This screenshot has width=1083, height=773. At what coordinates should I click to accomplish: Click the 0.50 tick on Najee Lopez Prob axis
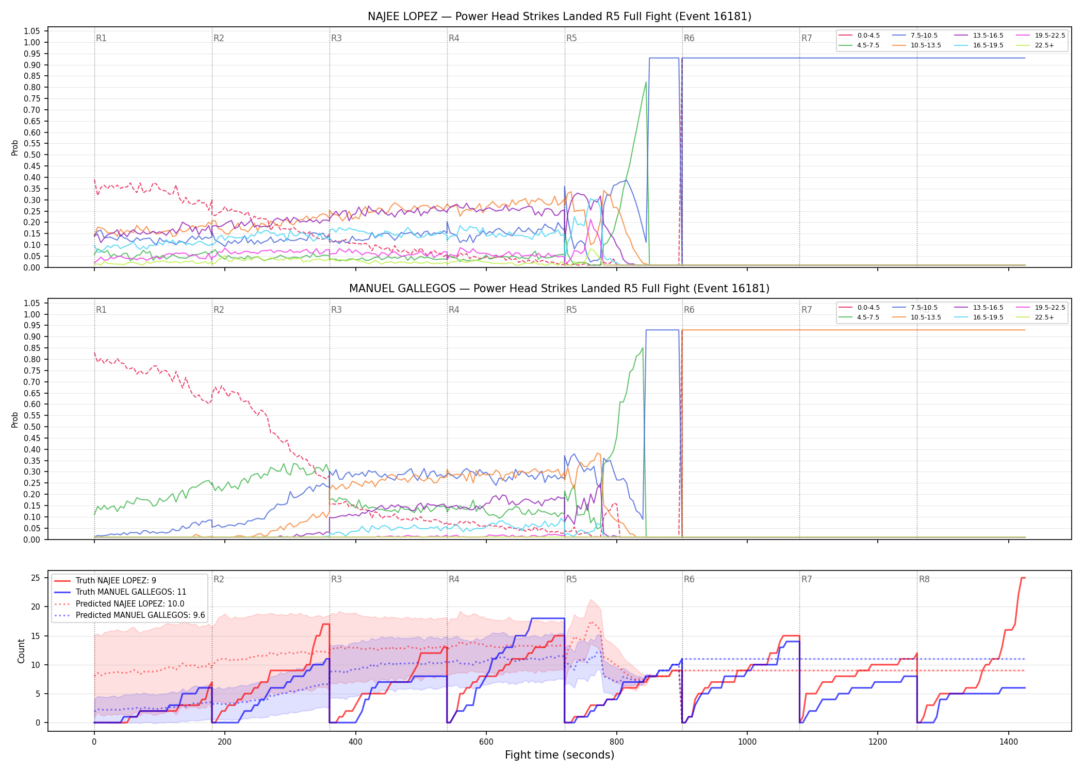32,155
